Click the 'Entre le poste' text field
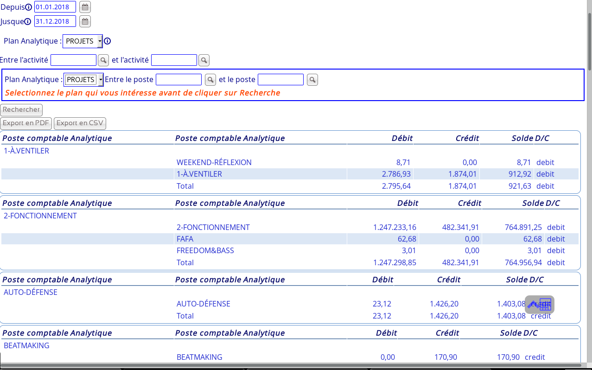 click(x=178, y=80)
